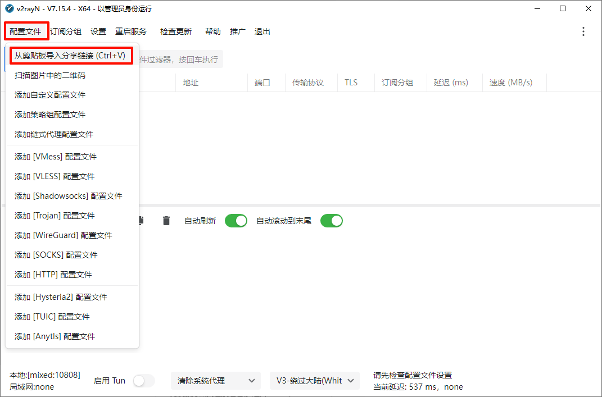This screenshot has height=397, width=602.
Task: Pick 添加 [Shadowsocks] 配置文件 option
Action: click(69, 196)
